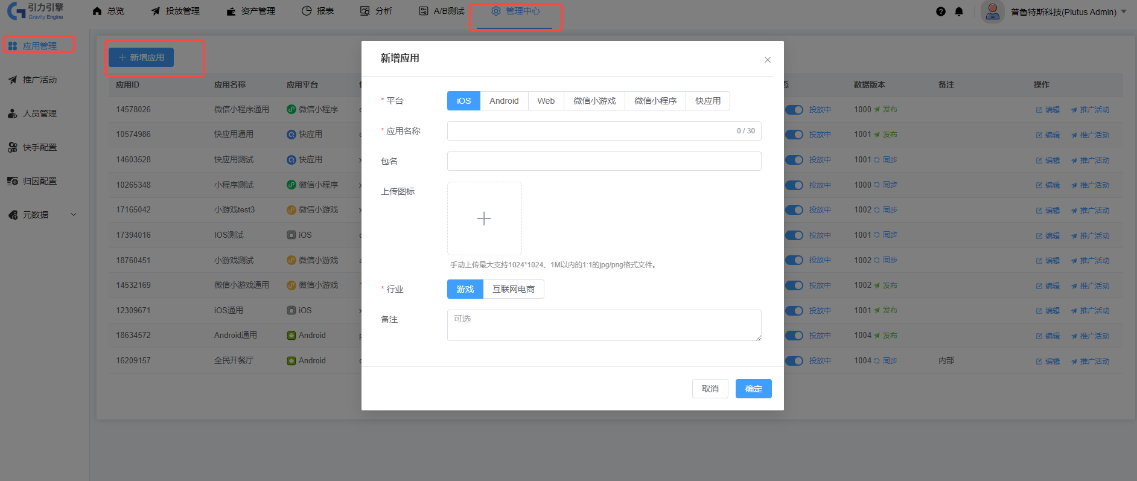Click the help question mark icon
The image size is (1137, 481).
tap(940, 11)
